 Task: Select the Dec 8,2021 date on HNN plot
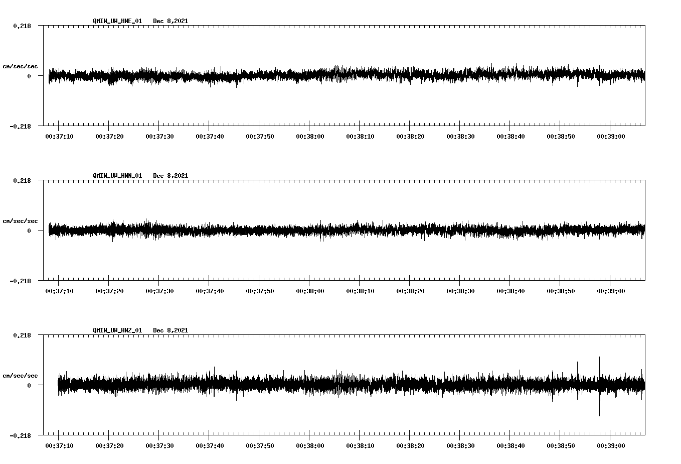pos(171,176)
